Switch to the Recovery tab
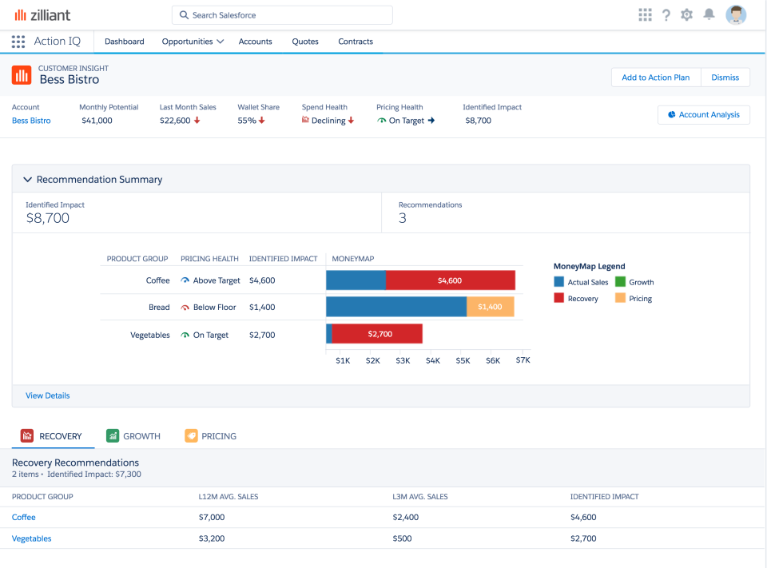The height and width of the screenshot is (568, 767). pos(54,435)
